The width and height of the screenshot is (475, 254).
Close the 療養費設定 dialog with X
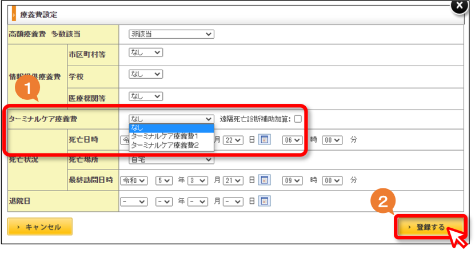coord(460,6)
